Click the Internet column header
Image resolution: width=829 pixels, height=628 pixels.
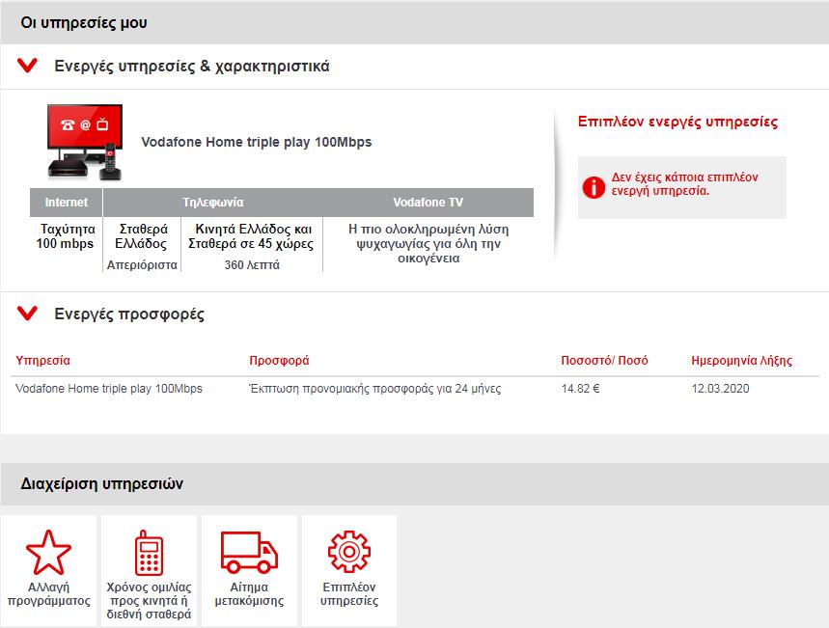pos(66,203)
